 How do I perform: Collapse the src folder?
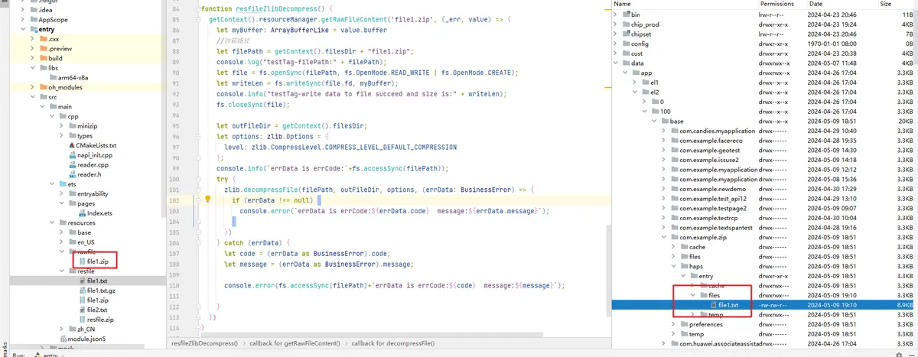click(32, 97)
